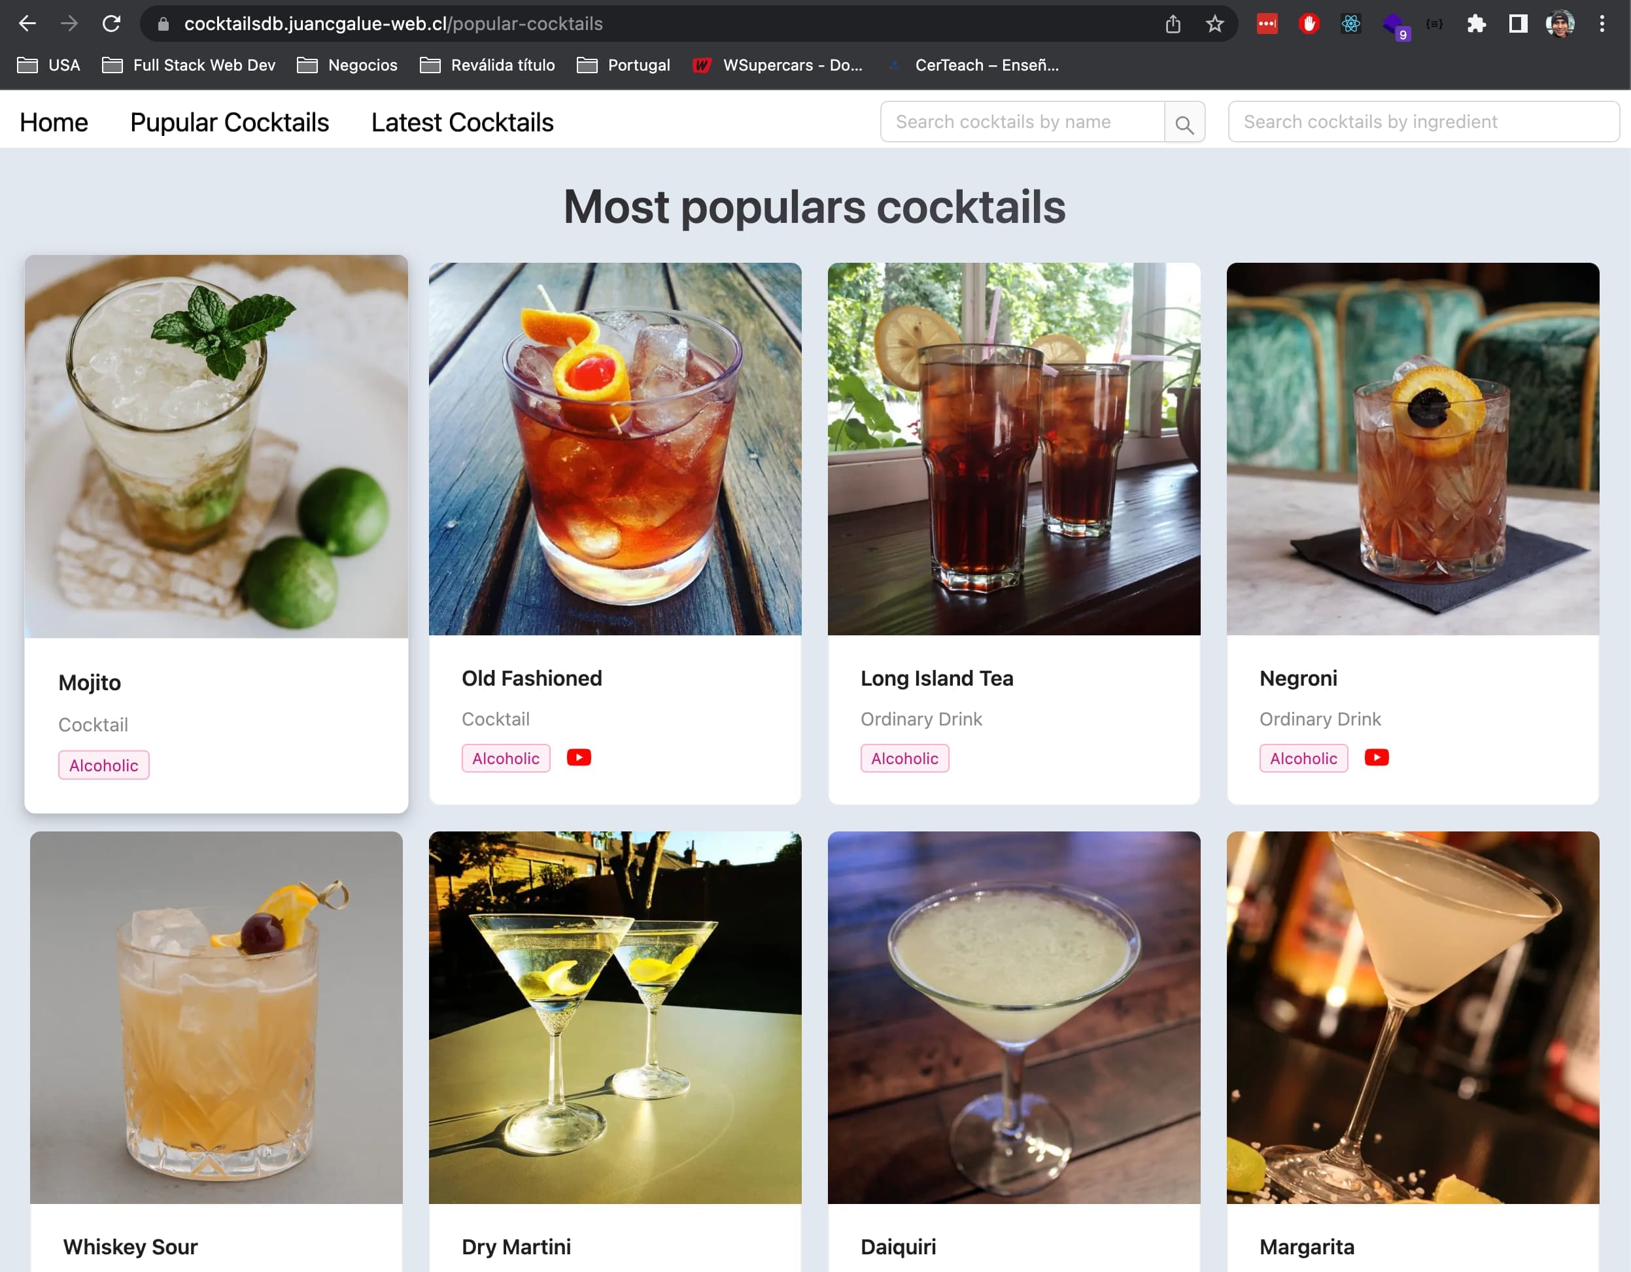
Task: Open the purple extension with badge 9
Action: [x=1394, y=26]
